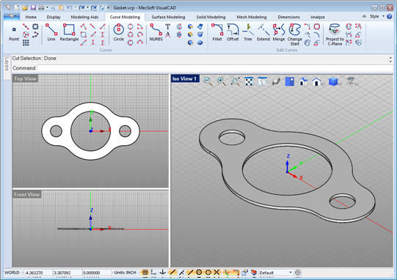Open the Solid Modeling tab
Viewport: 397px width, 280px height.
click(211, 17)
